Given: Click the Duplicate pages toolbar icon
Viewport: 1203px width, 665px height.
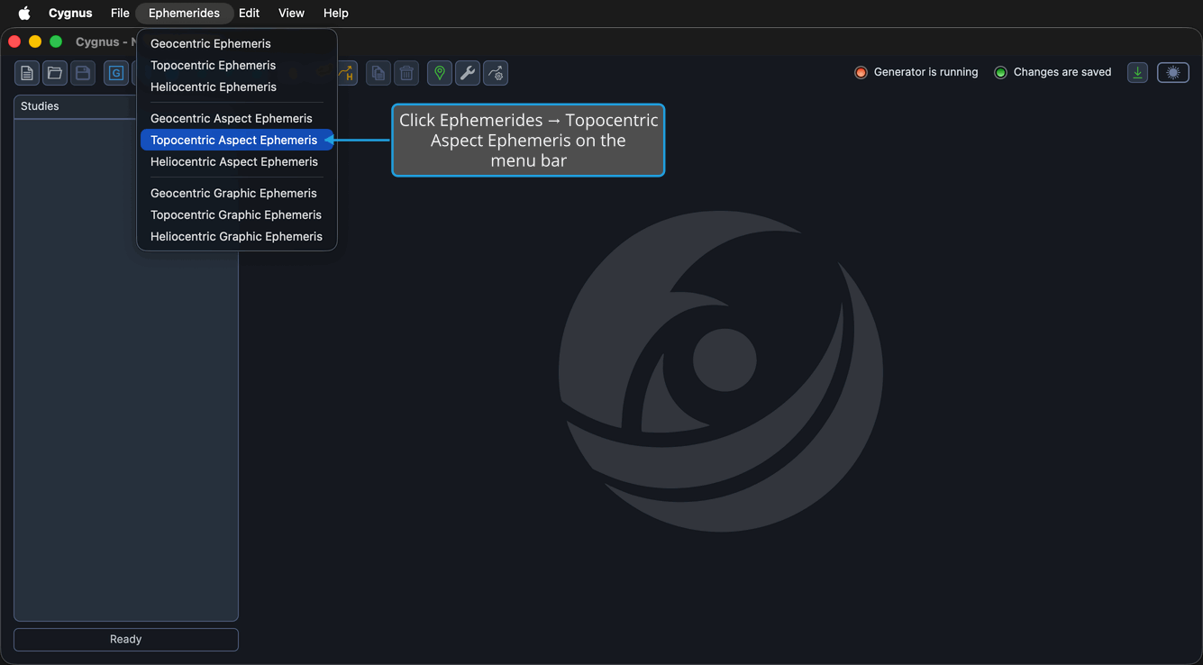Looking at the screenshot, I should (378, 73).
